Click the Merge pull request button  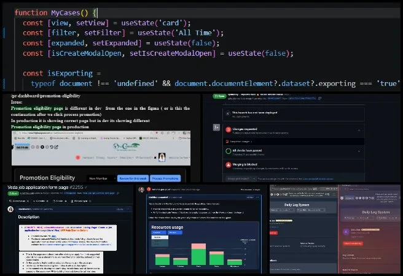(x=238, y=178)
